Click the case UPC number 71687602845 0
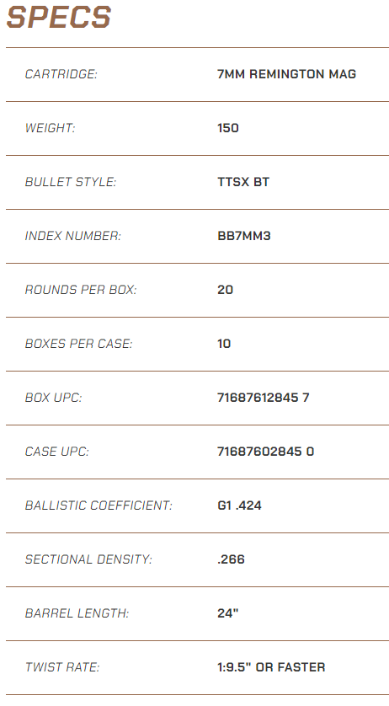Viewport: 389px width, 706px height. pyautogui.click(x=265, y=452)
